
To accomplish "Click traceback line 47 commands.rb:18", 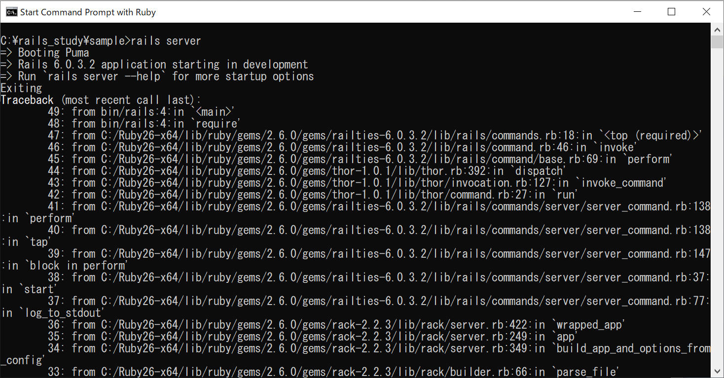I will [375, 136].
